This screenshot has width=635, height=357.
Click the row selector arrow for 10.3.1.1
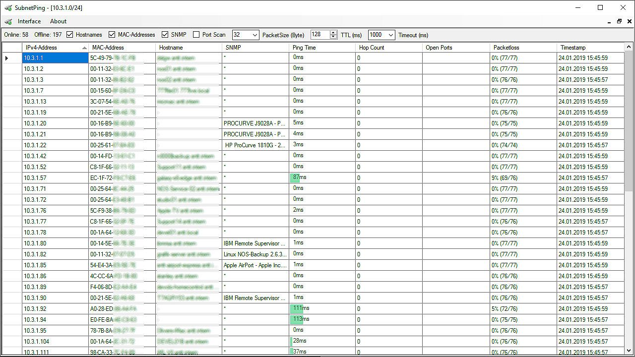pyautogui.click(x=7, y=58)
